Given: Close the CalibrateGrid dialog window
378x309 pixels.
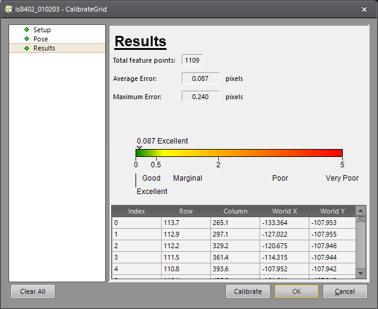Looking at the screenshot, I should coord(364,9).
